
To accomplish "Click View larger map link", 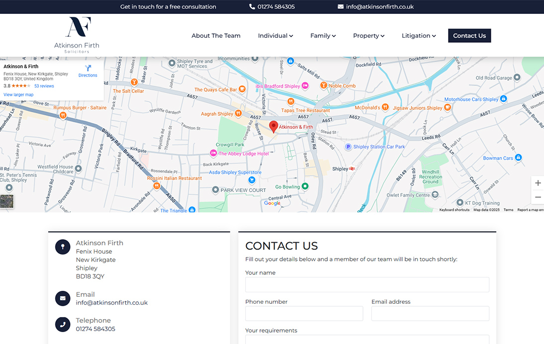I will pos(18,94).
